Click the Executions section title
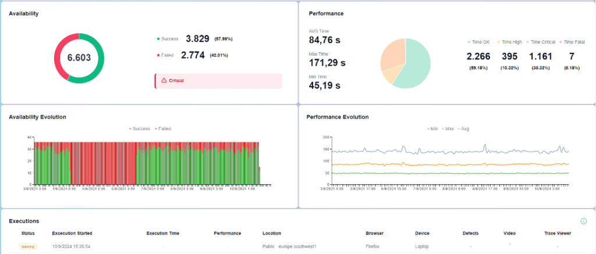 24,221
